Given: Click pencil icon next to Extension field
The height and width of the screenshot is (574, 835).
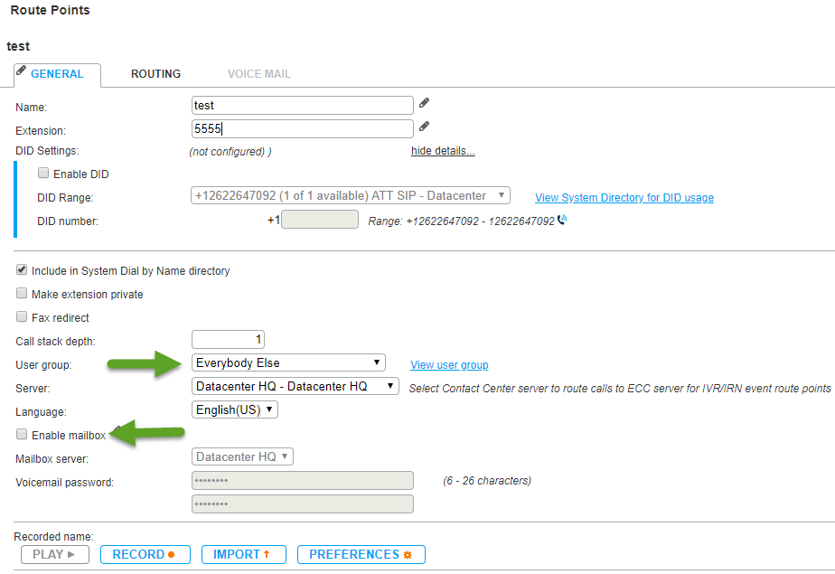Looking at the screenshot, I should click(424, 127).
